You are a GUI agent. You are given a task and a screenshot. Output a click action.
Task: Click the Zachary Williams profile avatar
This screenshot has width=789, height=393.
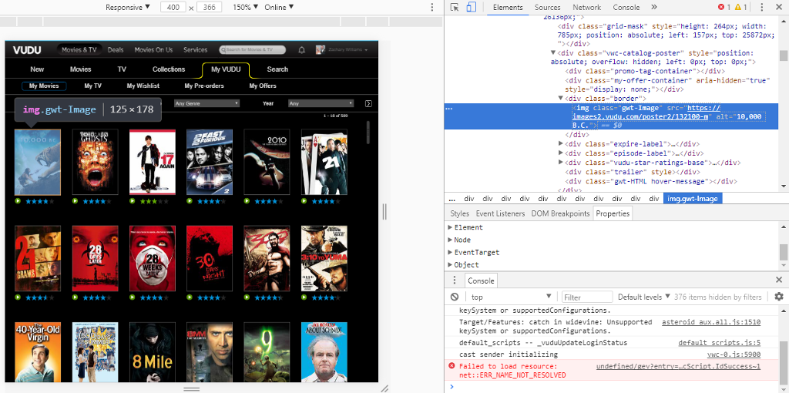point(320,50)
